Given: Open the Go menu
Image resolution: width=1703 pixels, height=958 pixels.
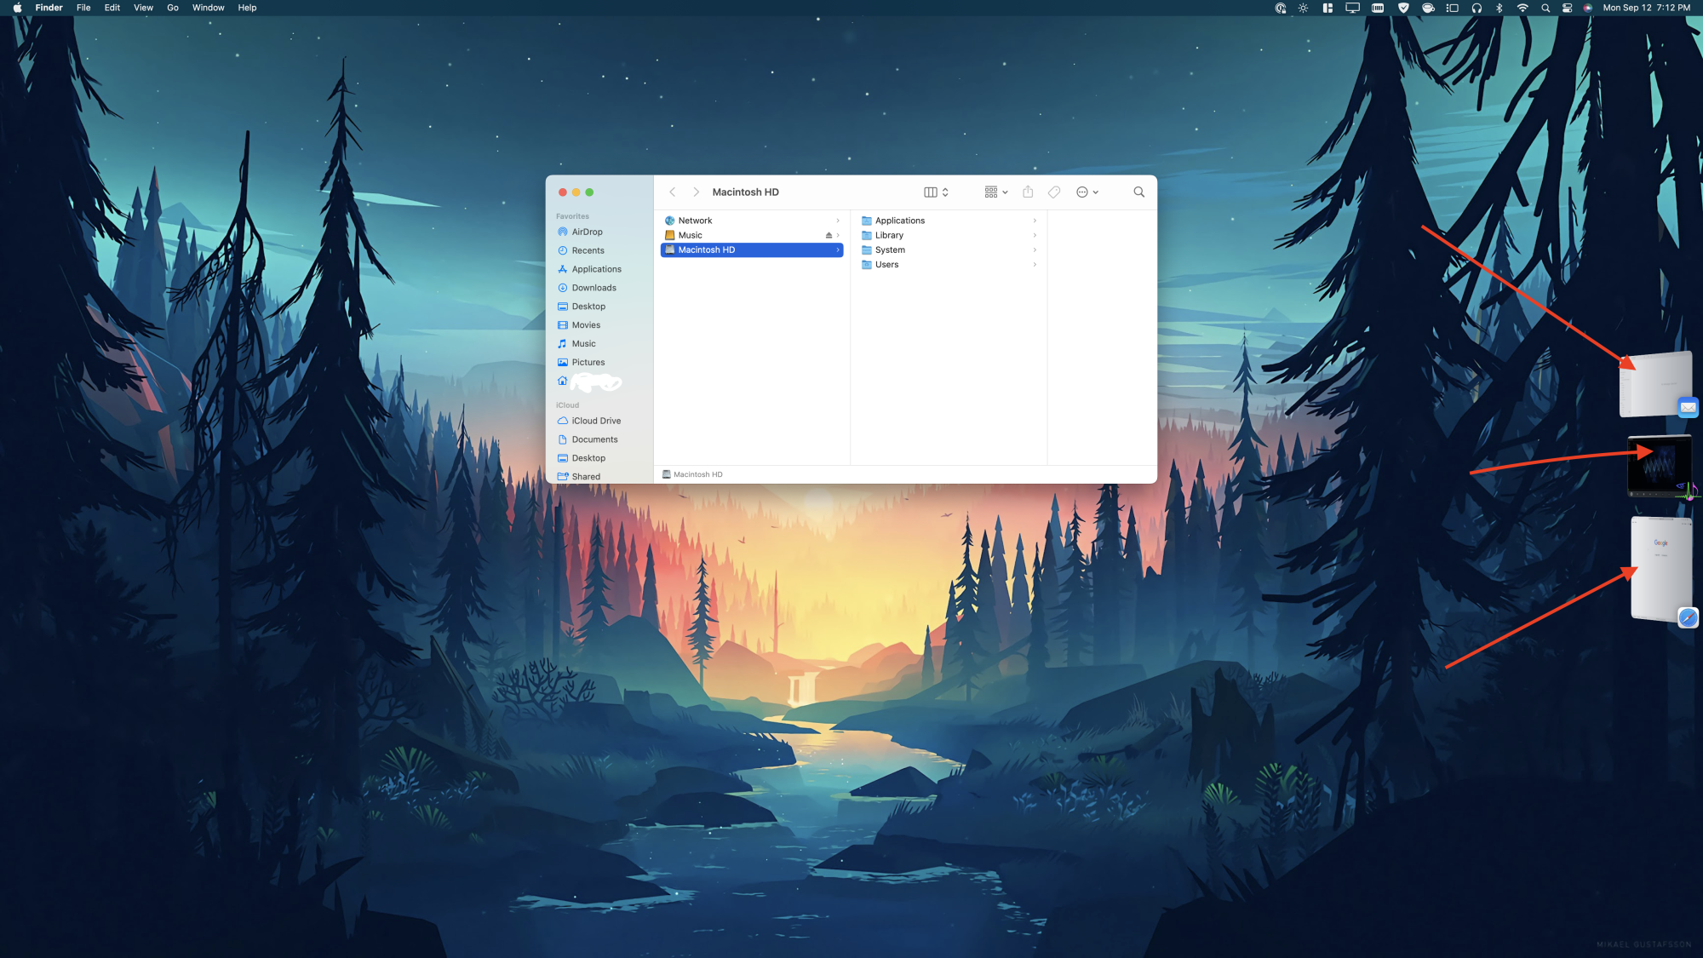Looking at the screenshot, I should tap(173, 8).
